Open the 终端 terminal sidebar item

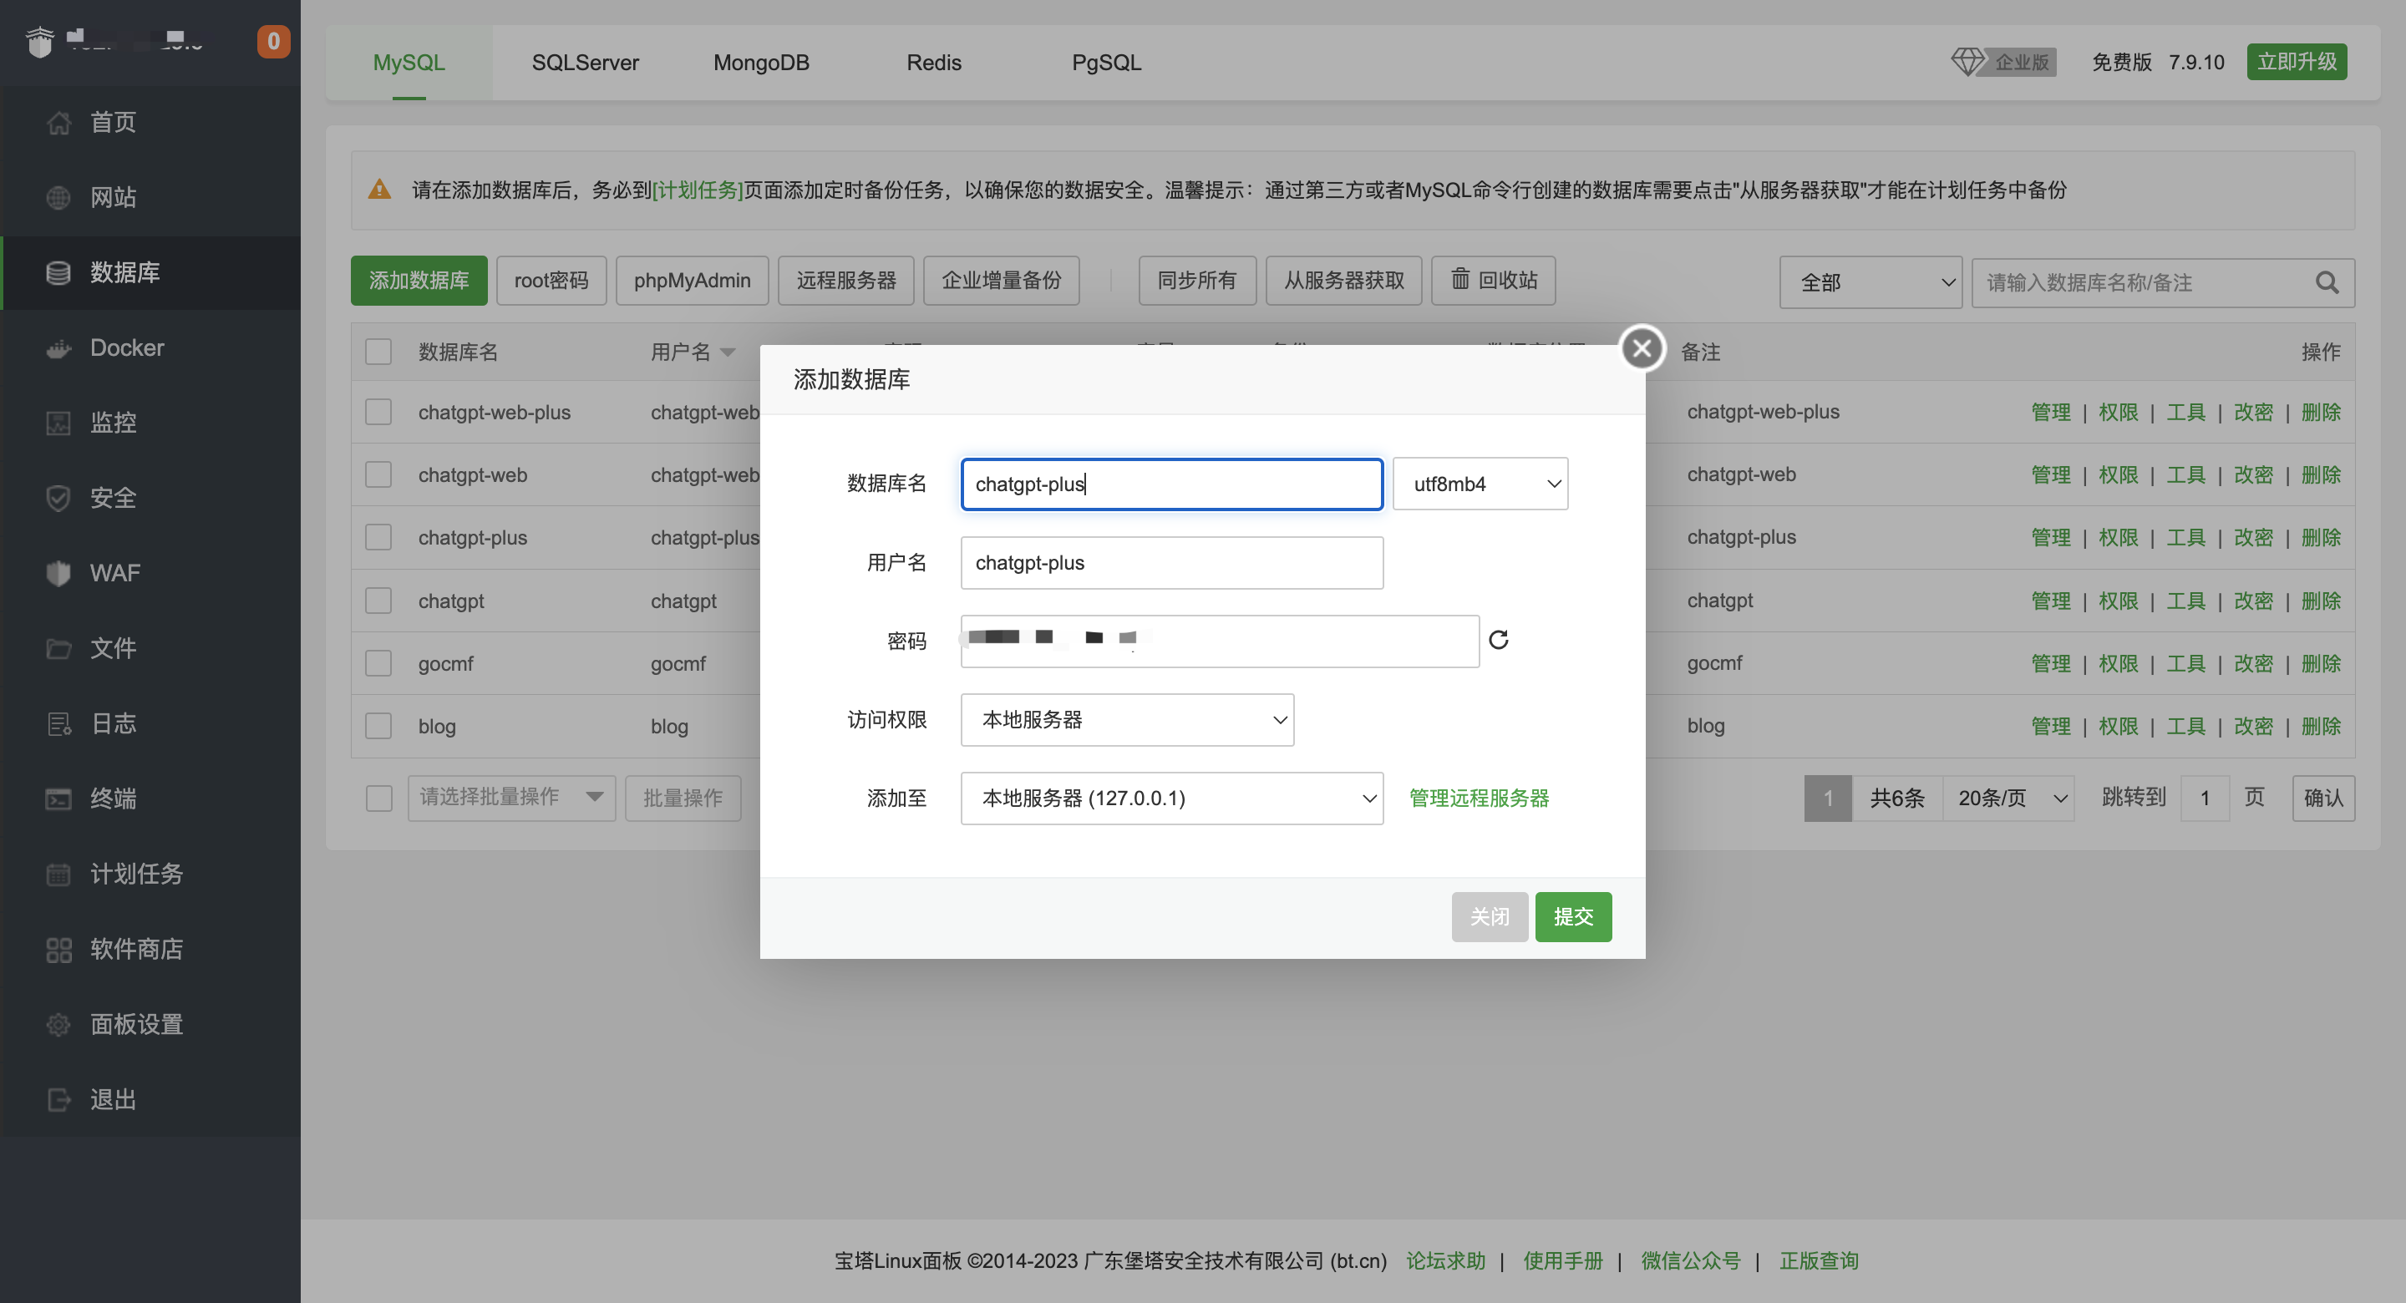tap(112, 799)
